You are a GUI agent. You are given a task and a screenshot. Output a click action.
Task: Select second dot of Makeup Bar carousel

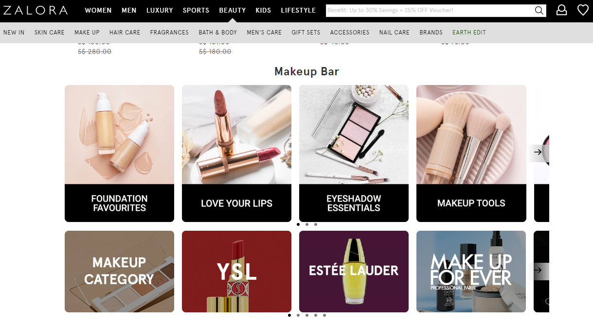307,224
